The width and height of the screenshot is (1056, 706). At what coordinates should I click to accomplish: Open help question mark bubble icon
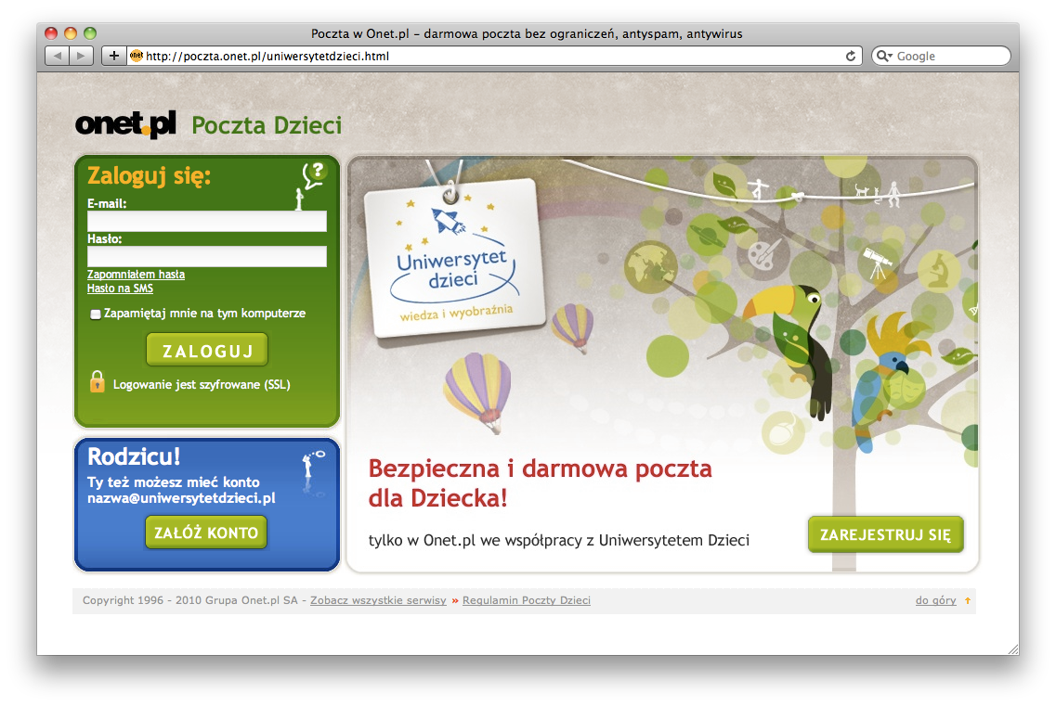click(x=314, y=175)
